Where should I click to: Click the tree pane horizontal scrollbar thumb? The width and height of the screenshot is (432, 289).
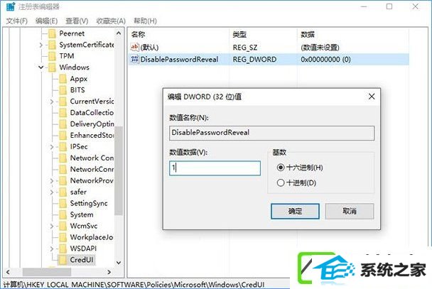click(x=47, y=272)
